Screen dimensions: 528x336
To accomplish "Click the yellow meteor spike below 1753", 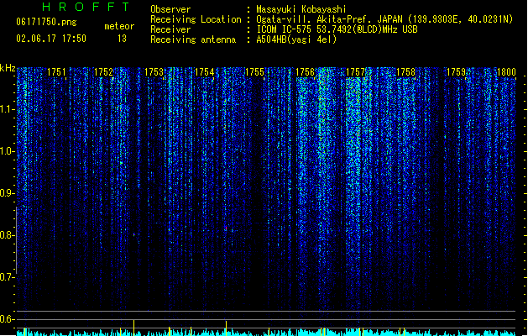I will 134,328.
